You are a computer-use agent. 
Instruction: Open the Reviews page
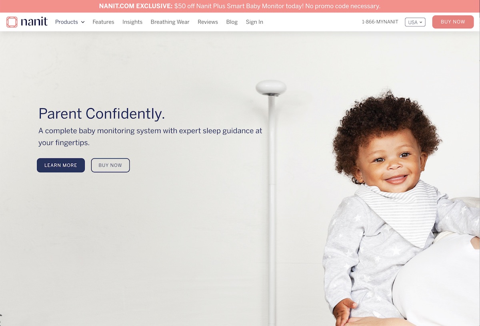[x=208, y=22]
